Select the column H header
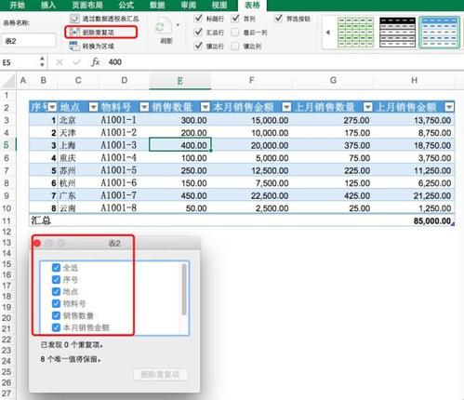The height and width of the screenshot is (400, 464). 414,81
